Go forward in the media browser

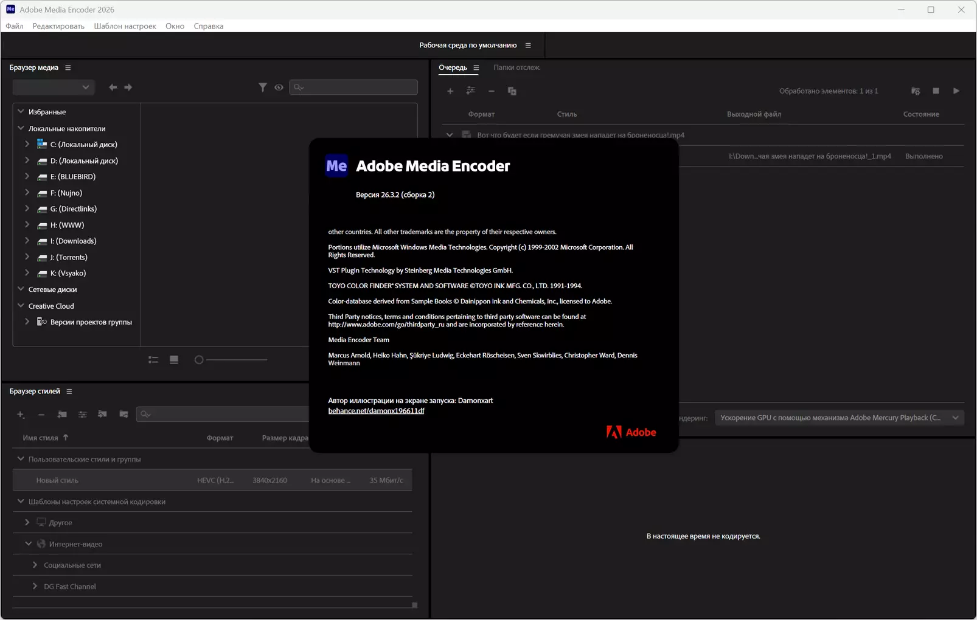(x=128, y=88)
